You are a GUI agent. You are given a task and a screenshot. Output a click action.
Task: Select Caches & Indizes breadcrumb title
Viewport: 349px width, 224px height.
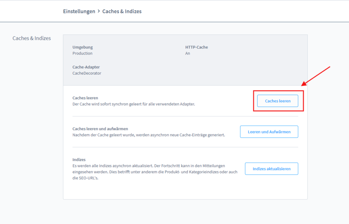122,11
